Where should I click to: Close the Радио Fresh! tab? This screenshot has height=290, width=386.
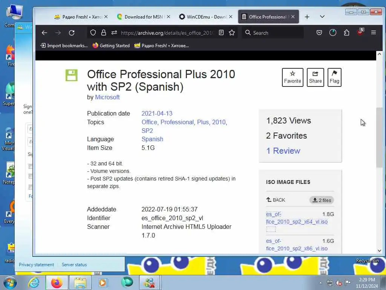tap(106, 17)
